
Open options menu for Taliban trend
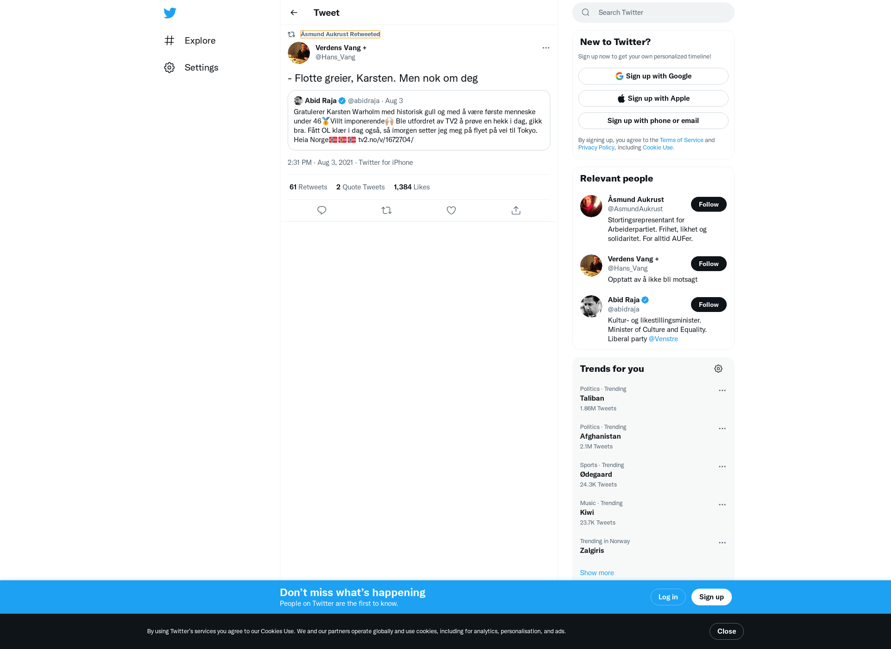click(x=722, y=390)
